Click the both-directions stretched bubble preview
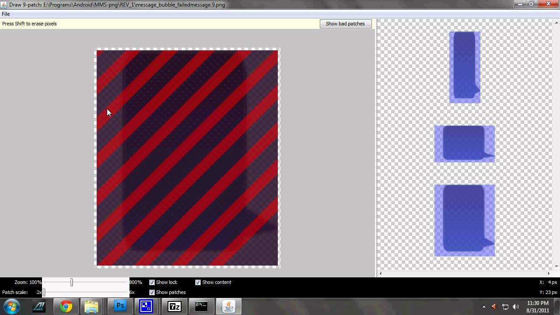 465,220
